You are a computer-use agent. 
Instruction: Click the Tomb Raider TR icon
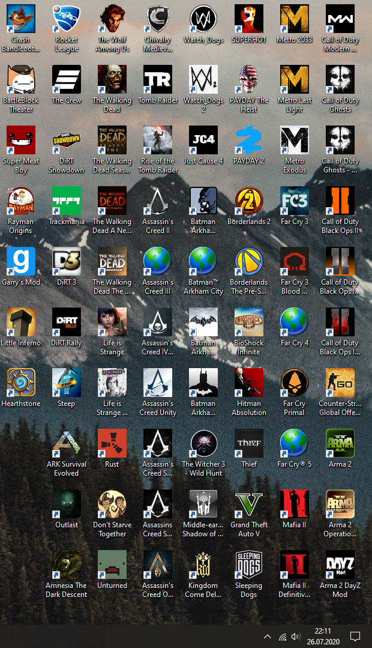coord(158,79)
